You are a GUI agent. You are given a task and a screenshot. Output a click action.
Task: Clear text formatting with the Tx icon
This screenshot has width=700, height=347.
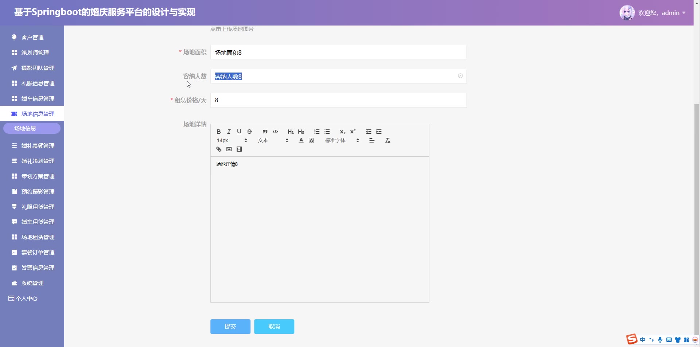388,140
